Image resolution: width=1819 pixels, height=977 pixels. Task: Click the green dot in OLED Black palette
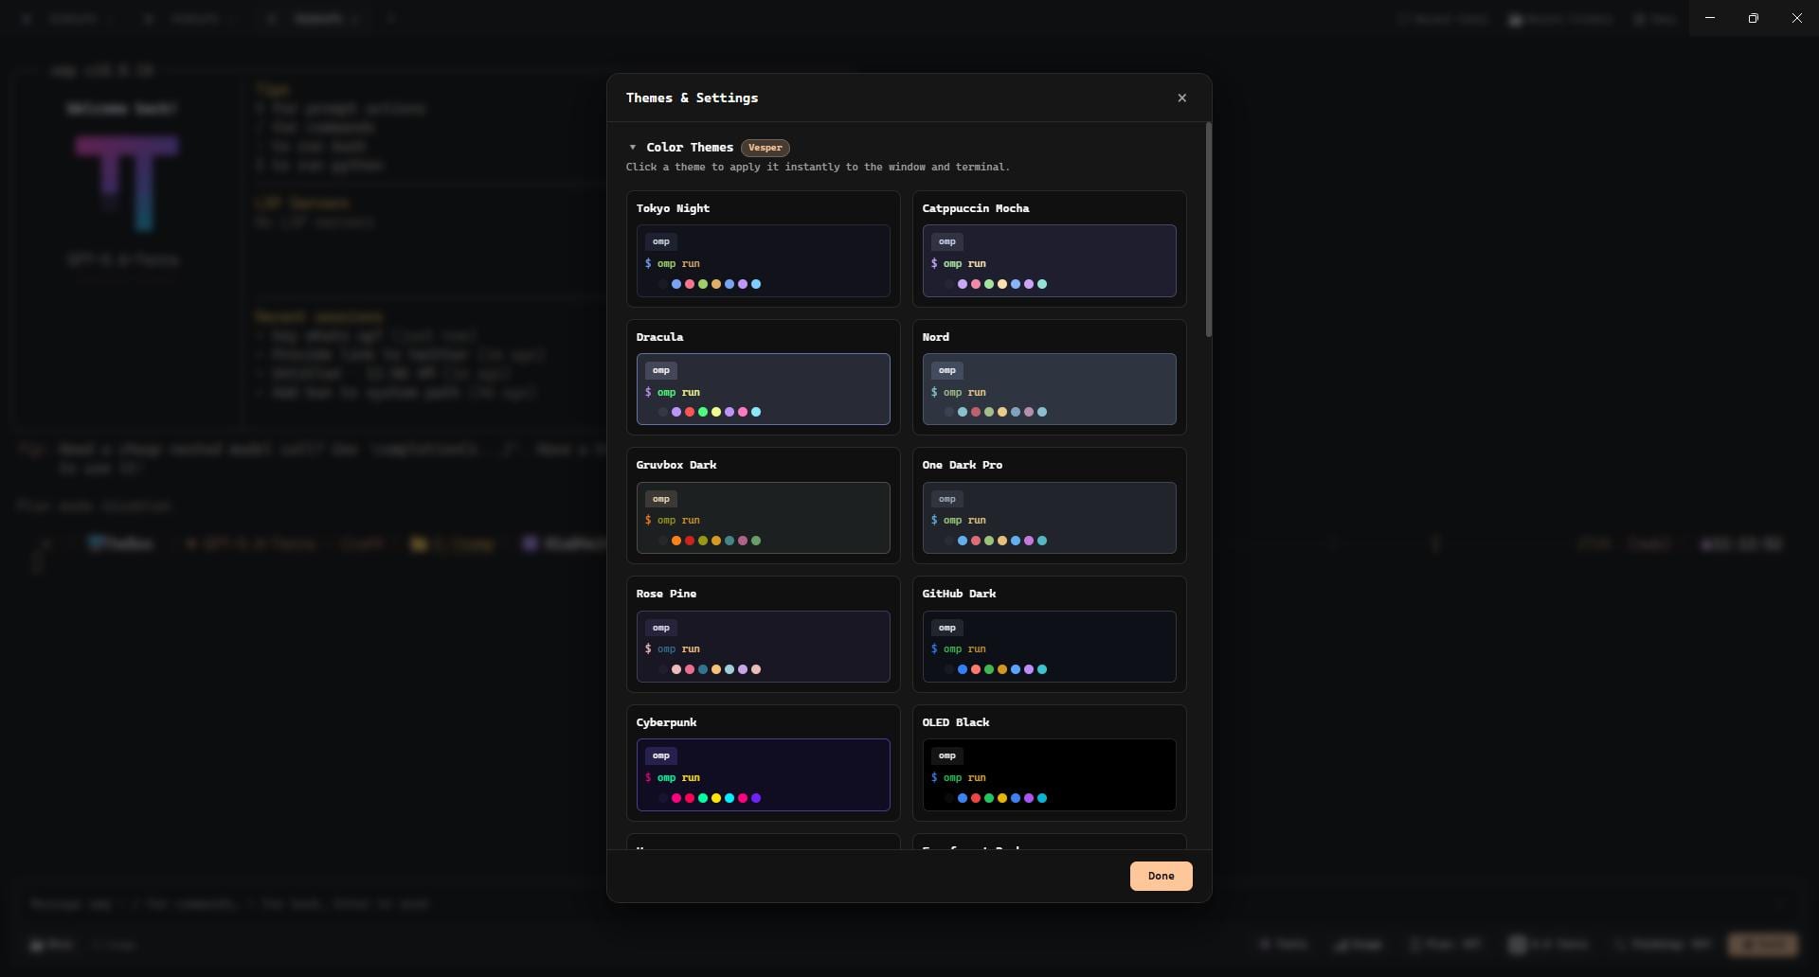[x=989, y=798]
